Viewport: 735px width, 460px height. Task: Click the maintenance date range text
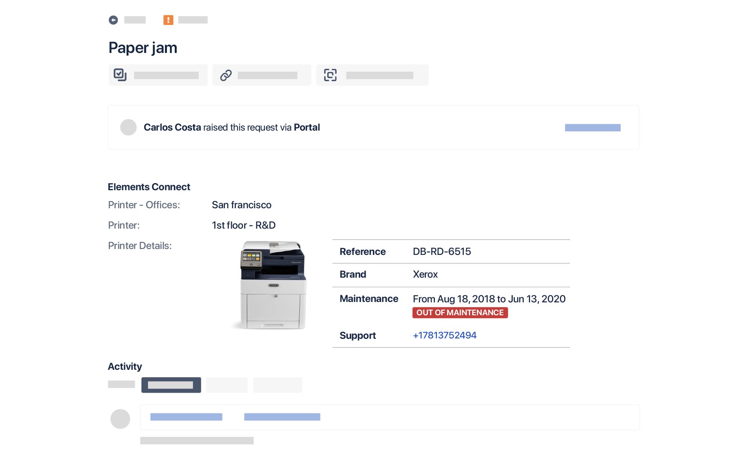click(x=489, y=299)
